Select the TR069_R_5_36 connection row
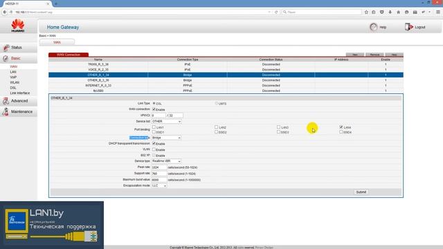Image resolution: width=443 pixels, height=249 pixels. (x=226, y=64)
